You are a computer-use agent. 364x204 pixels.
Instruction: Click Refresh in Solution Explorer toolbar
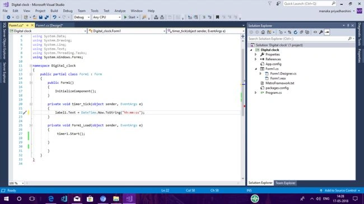point(295,32)
